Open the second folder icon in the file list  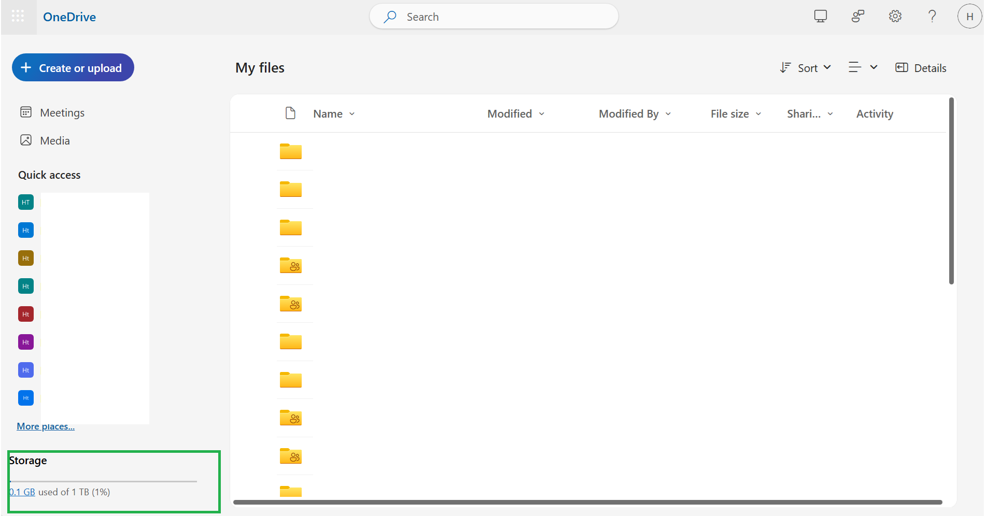pyautogui.click(x=291, y=189)
